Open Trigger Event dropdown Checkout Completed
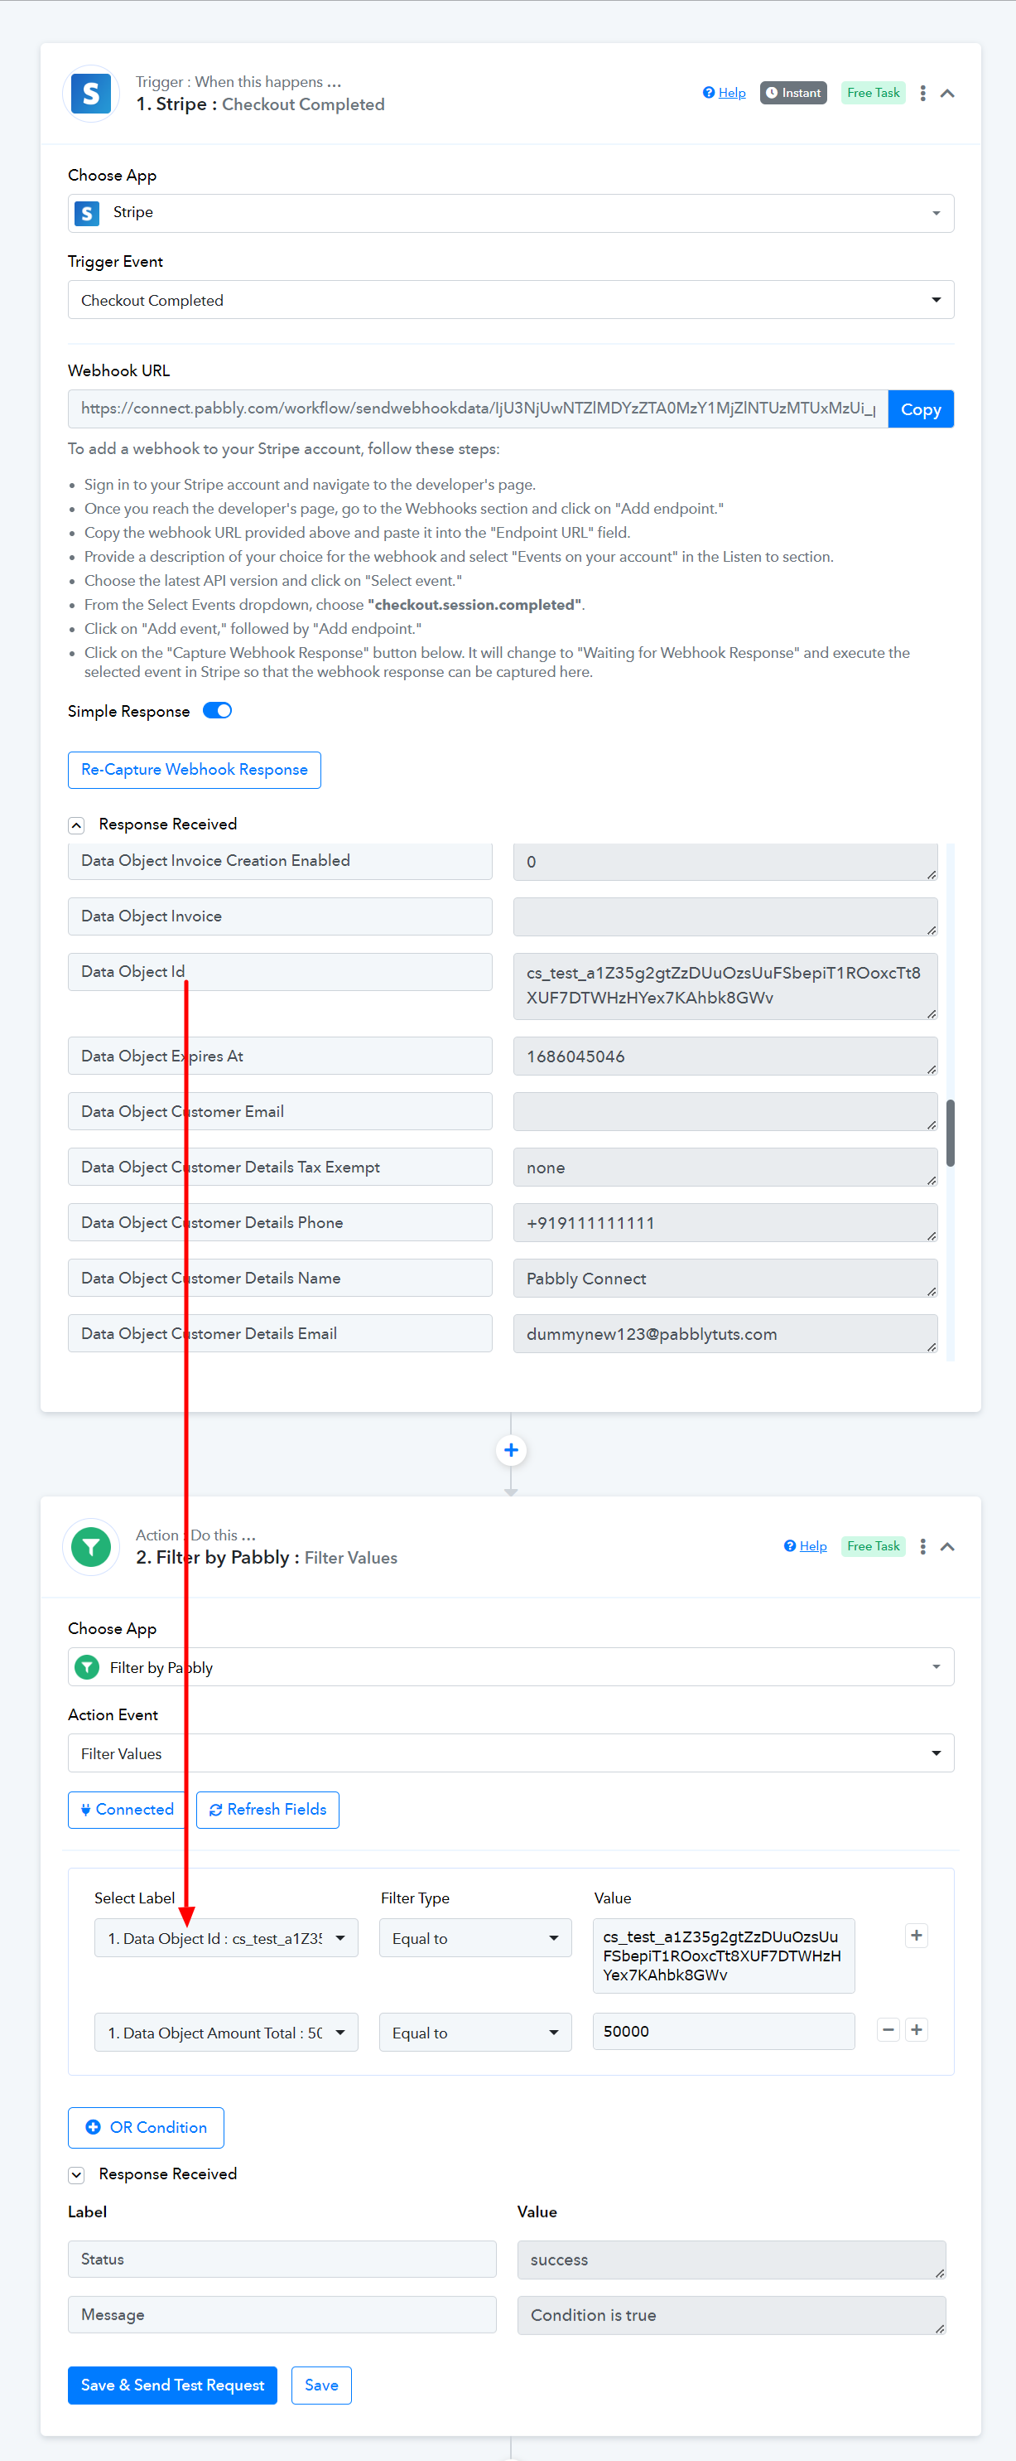 [511, 300]
